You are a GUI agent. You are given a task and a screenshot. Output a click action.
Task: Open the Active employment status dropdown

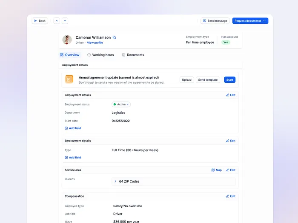[x=121, y=104]
